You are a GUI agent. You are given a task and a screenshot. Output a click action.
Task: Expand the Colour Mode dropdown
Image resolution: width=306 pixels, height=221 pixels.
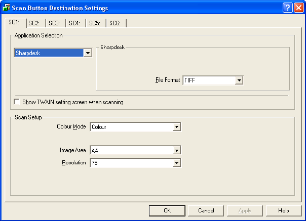tap(176, 127)
